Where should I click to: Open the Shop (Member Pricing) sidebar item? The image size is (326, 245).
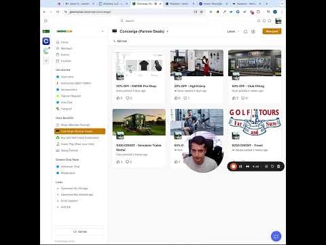point(80,125)
